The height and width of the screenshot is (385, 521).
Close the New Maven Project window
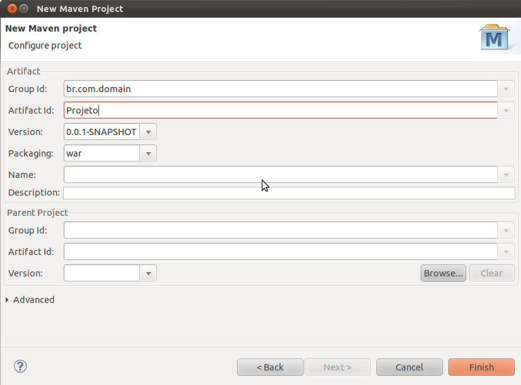click(12, 8)
